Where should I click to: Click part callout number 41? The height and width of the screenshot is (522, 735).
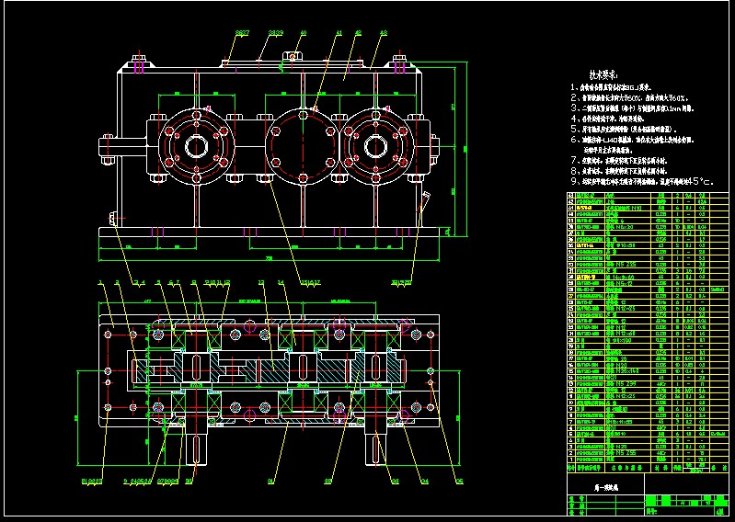point(339,32)
